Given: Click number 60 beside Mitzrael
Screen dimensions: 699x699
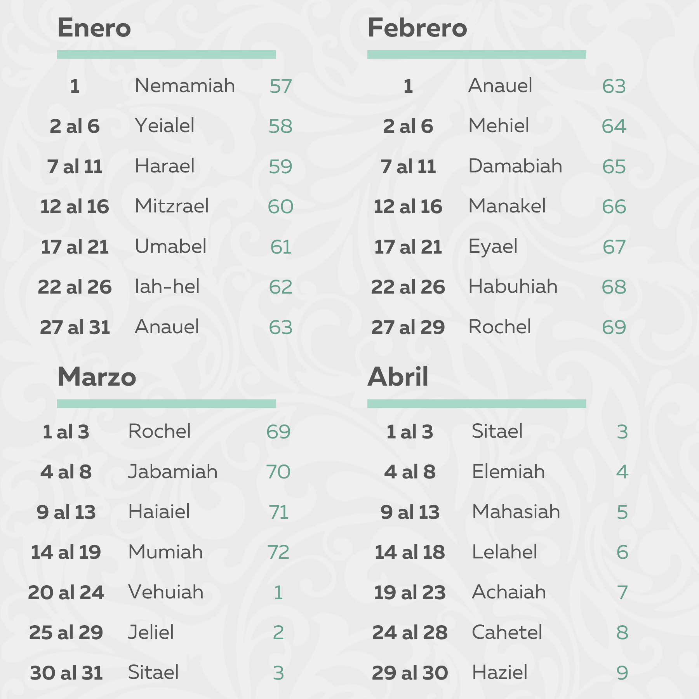Looking at the screenshot, I should point(280,207).
